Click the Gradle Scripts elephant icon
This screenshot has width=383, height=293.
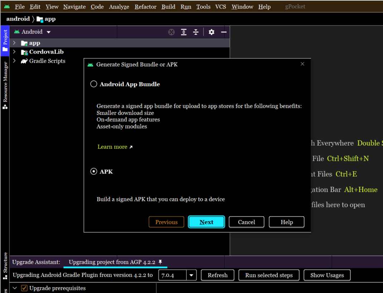24,61
